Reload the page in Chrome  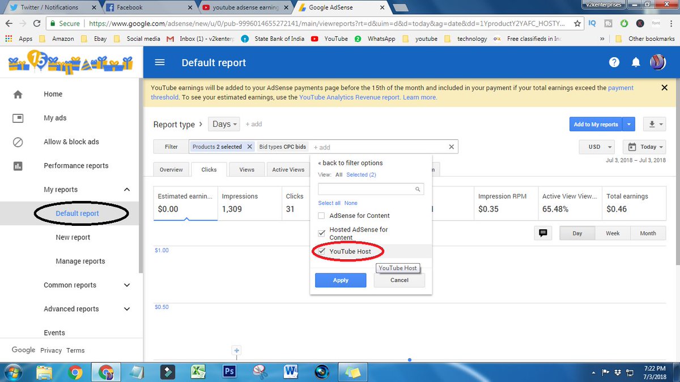click(x=37, y=24)
